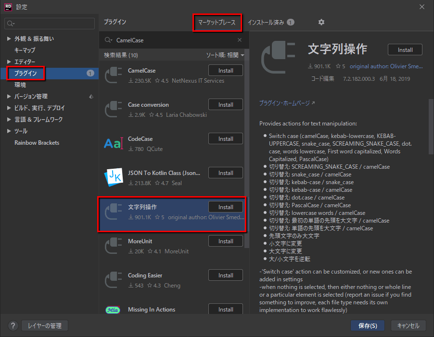This screenshot has height=337, width=434.
Task: Click the コード編集 category tag
Action: (323, 79)
